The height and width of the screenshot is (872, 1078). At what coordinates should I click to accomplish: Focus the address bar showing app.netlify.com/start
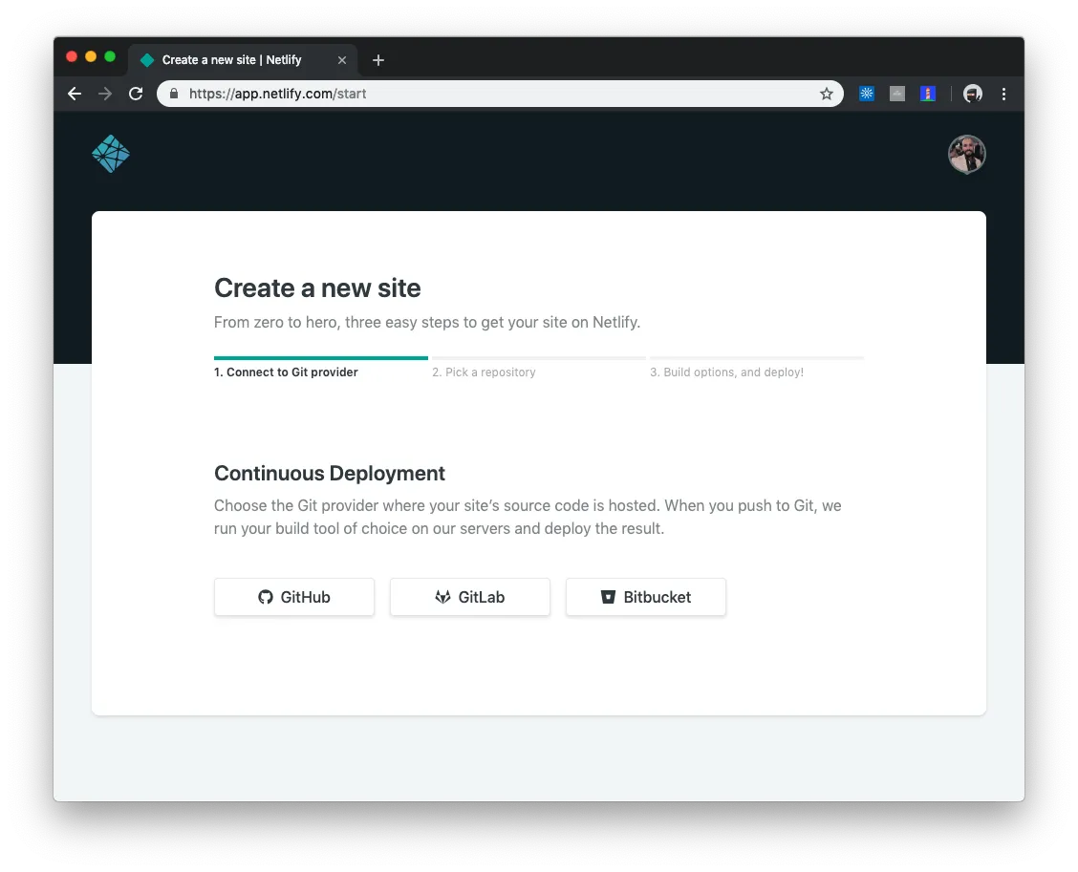[500, 94]
